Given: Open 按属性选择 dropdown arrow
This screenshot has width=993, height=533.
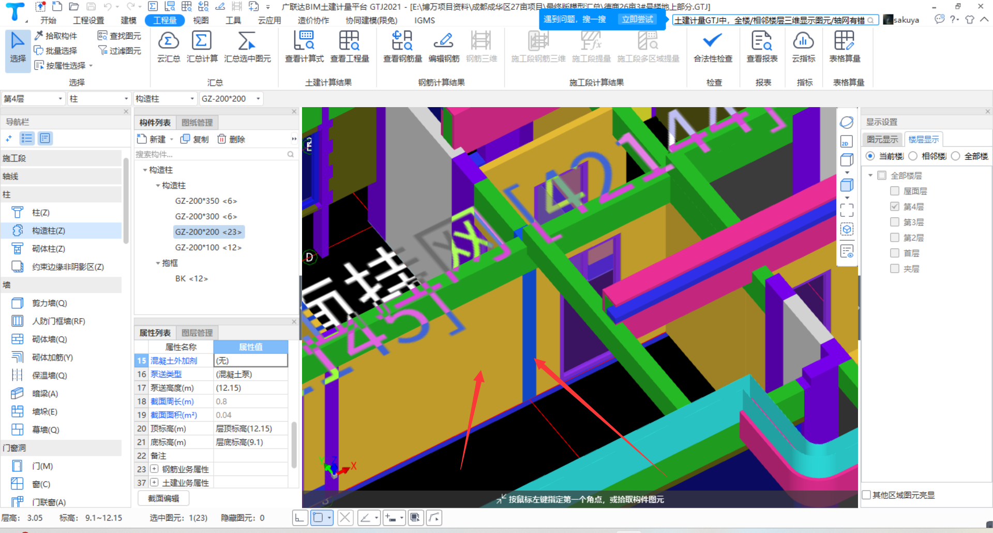Looking at the screenshot, I should [91, 66].
